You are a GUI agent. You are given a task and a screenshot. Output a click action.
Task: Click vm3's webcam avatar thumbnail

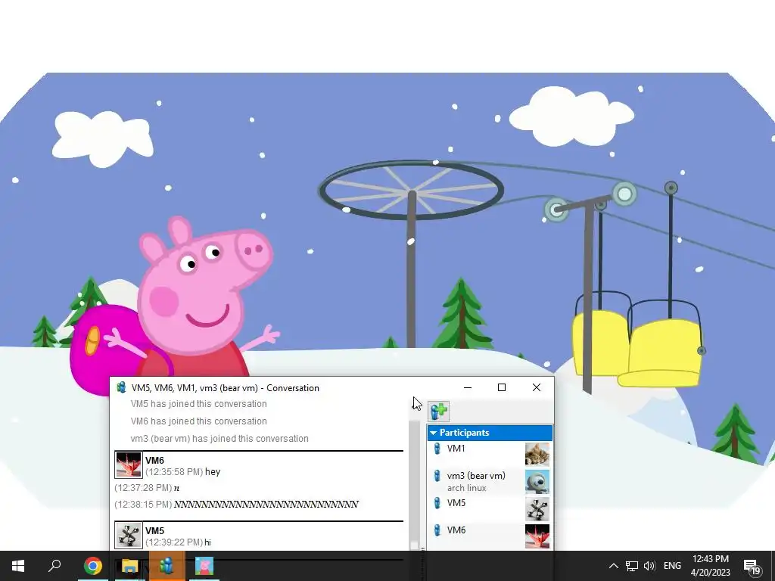click(x=537, y=482)
